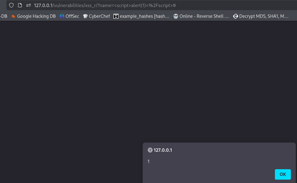Click the Google Hacking DB bookmark favicon
The width and height of the screenshot is (297, 183).
(13, 16)
